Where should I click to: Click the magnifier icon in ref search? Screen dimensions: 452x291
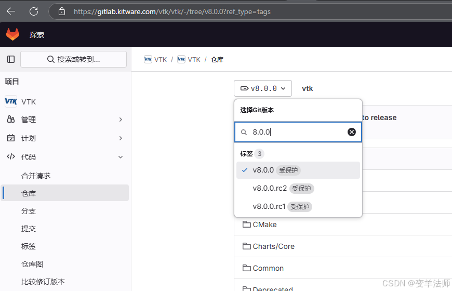point(244,132)
